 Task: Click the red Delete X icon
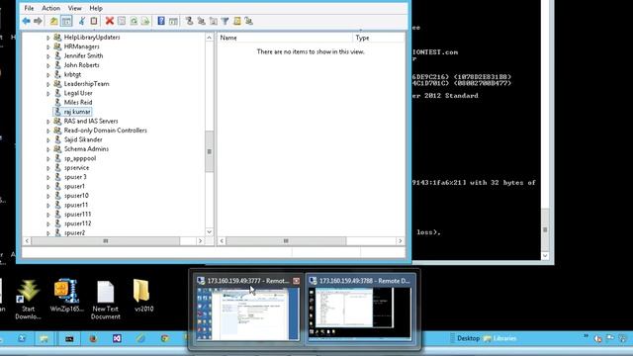tap(110, 21)
